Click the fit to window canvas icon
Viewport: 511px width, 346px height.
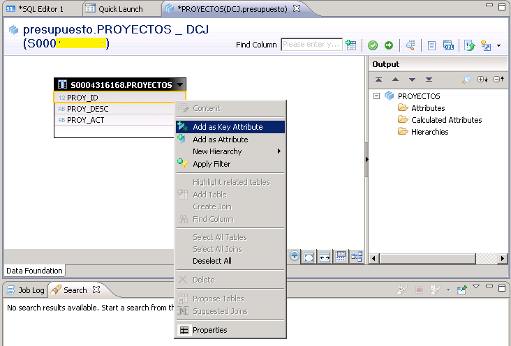click(x=309, y=256)
